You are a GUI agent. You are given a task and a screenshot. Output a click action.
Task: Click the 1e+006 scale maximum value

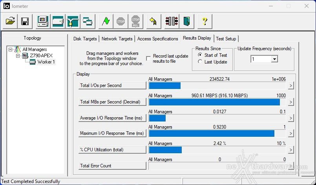(x=279, y=79)
